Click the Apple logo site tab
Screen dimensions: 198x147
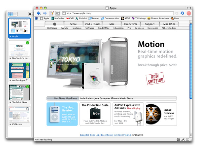[x=54, y=24]
